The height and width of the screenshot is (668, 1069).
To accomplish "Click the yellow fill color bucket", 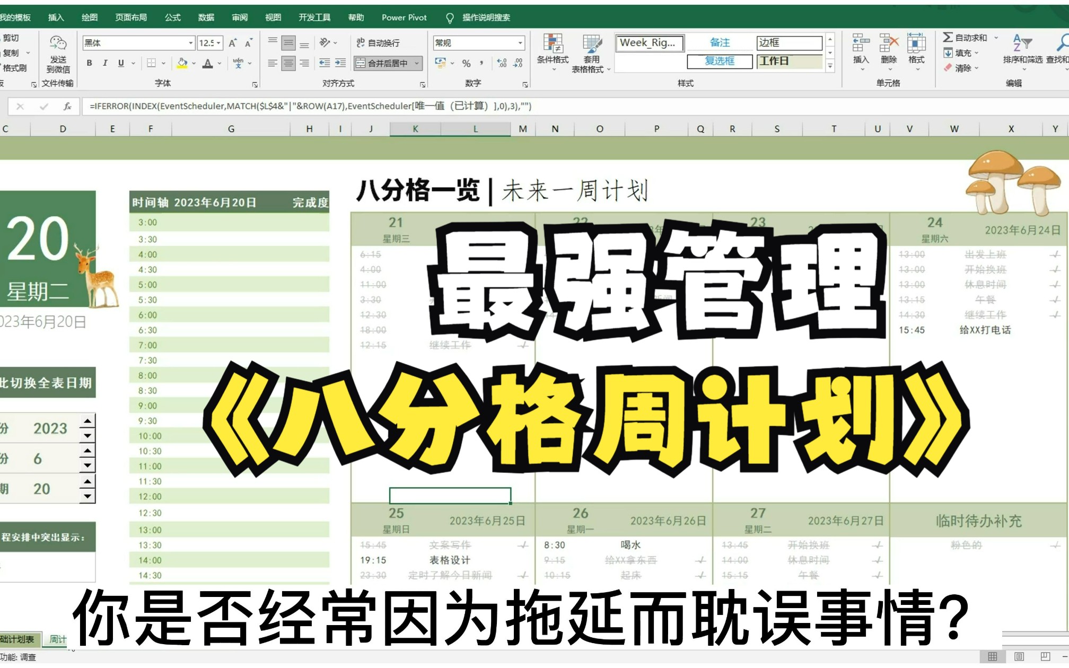I will point(182,63).
